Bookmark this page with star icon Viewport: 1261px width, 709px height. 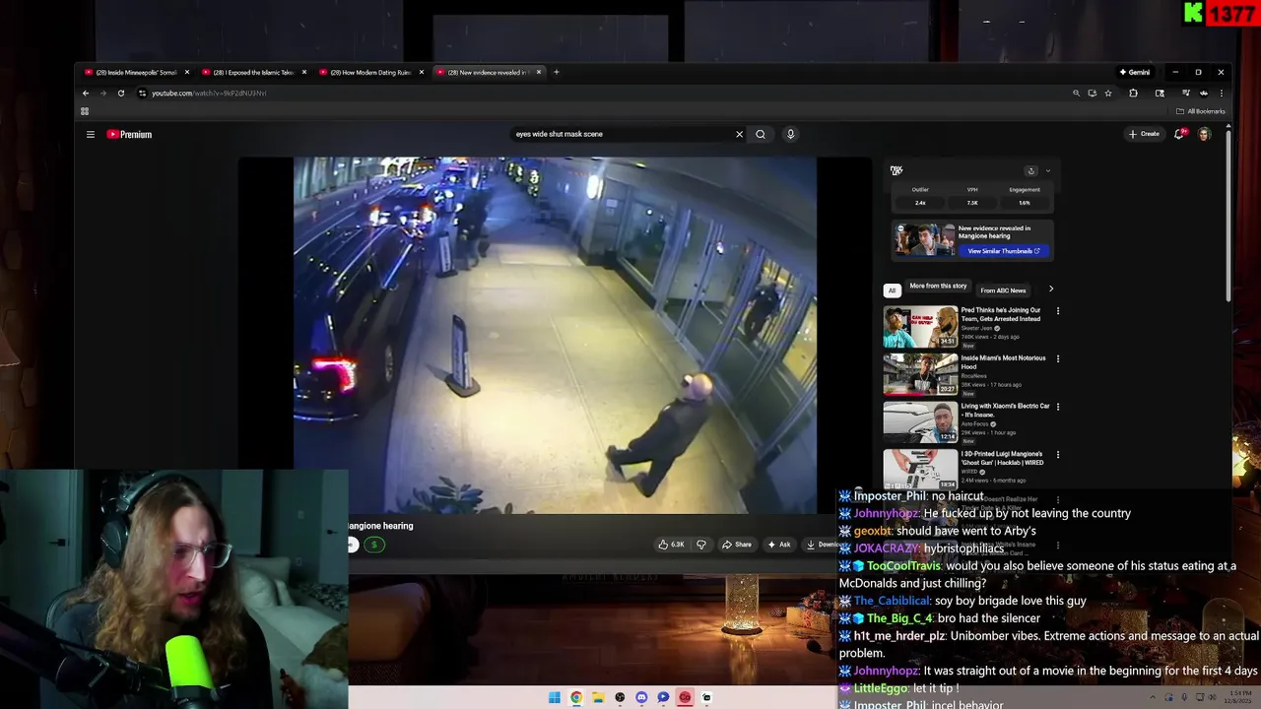click(1108, 93)
